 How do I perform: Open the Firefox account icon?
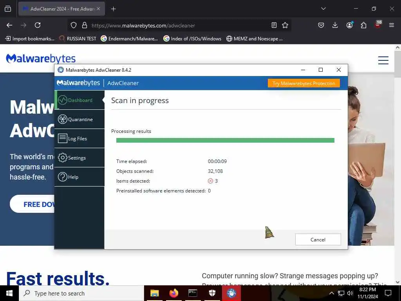coord(349,25)
